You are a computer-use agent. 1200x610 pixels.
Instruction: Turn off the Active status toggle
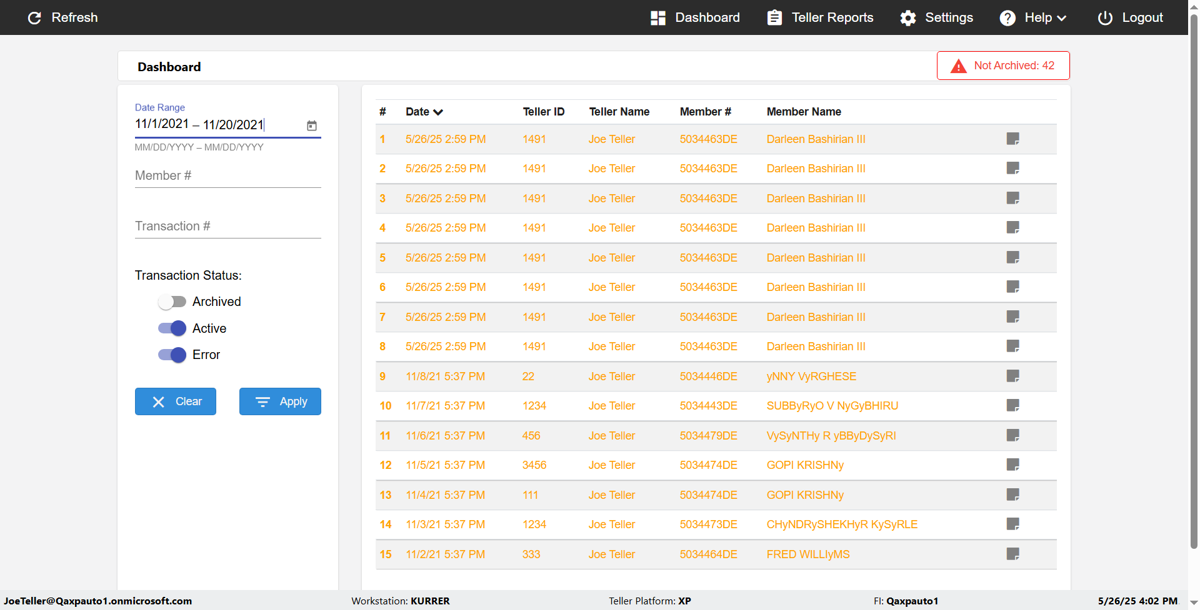click(x=172, y=328)
